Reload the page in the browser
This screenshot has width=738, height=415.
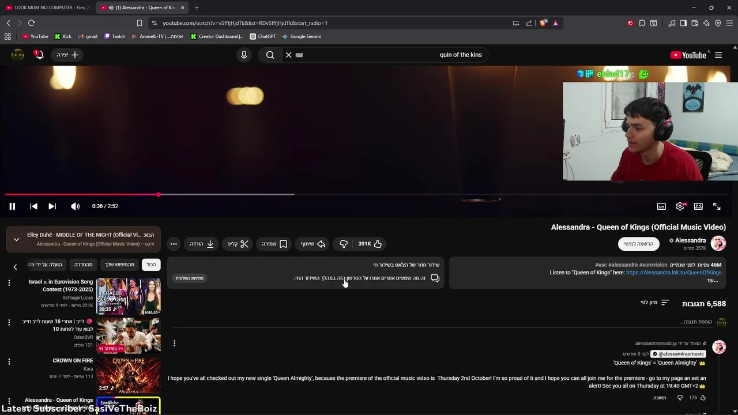click(x=31, y=23)
